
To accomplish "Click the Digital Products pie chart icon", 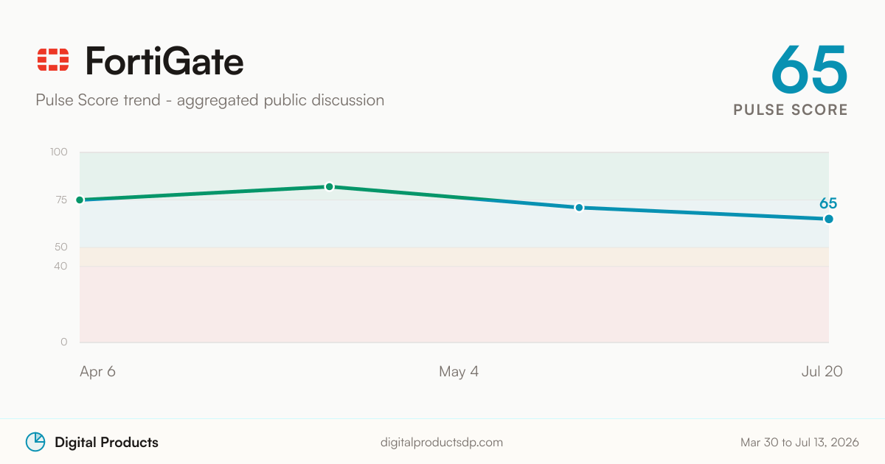I will 35,442.
